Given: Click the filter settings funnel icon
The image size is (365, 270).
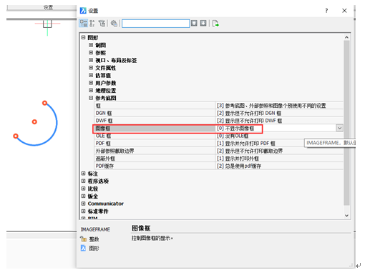Looking at the screenshot, I should [x=102, y=24].
